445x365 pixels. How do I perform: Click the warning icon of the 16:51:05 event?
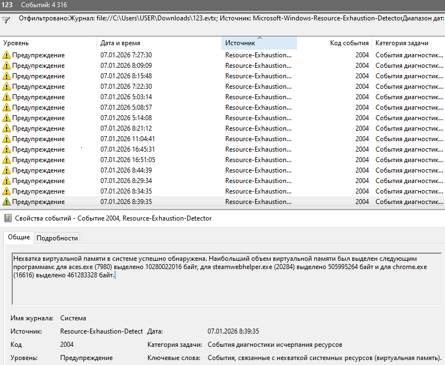pos(6,160)
